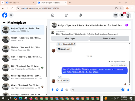Open the nine-dot Menu grid icon
This screenshot has width=135, height=101.
[116, 15]
